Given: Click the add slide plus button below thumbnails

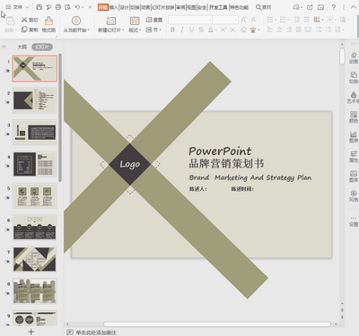Looking at the screenshot, I should point(31,332).
